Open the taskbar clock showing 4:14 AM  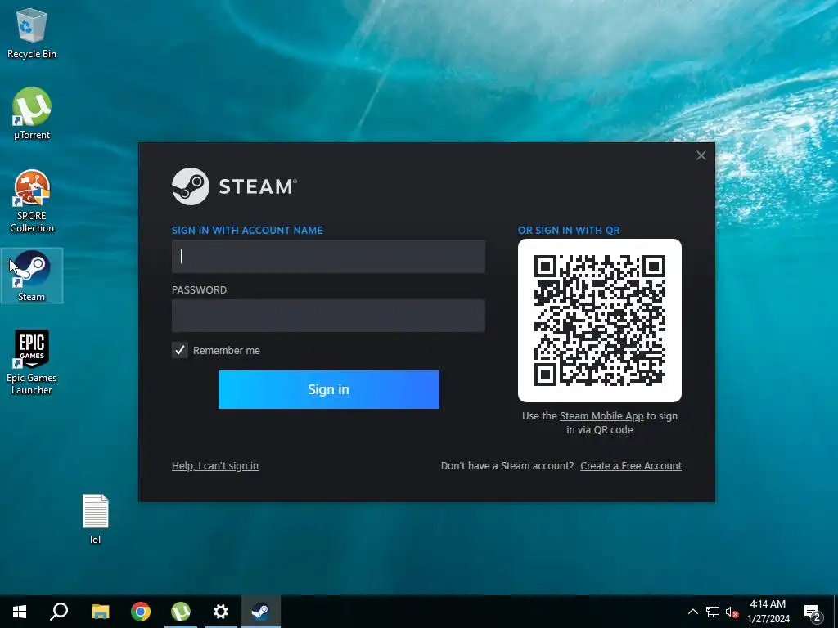coord(768,612)
